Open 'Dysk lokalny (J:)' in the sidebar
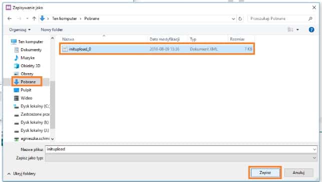 [35, 130]
